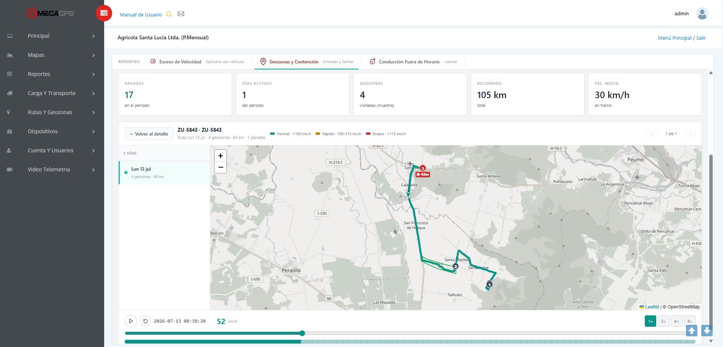723x347 pixels.
Task: Click the Mapas chart icon
Action: (10, 55)
